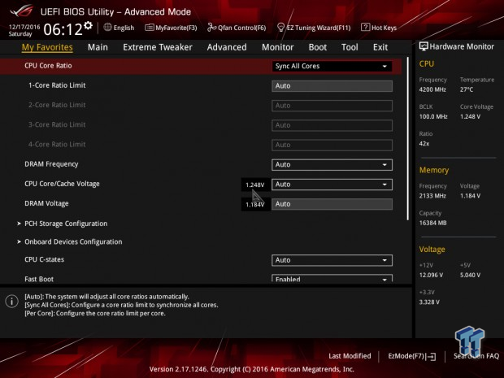Select the Exit tab
This screenshot has height=378, width=504.
coord(380,47)
